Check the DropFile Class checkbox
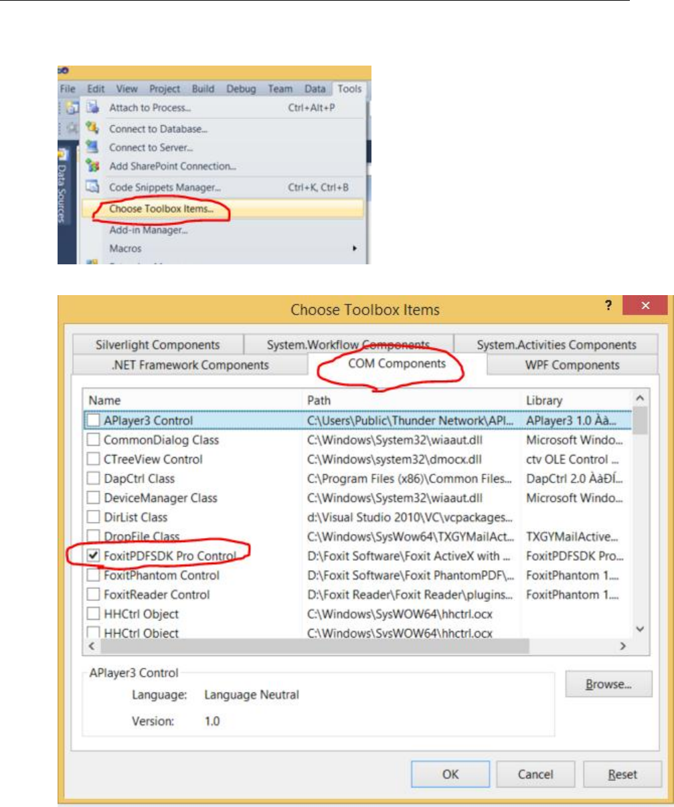This screenshot has height=807, width=674. pyautogui.click(x=93, y=537)
